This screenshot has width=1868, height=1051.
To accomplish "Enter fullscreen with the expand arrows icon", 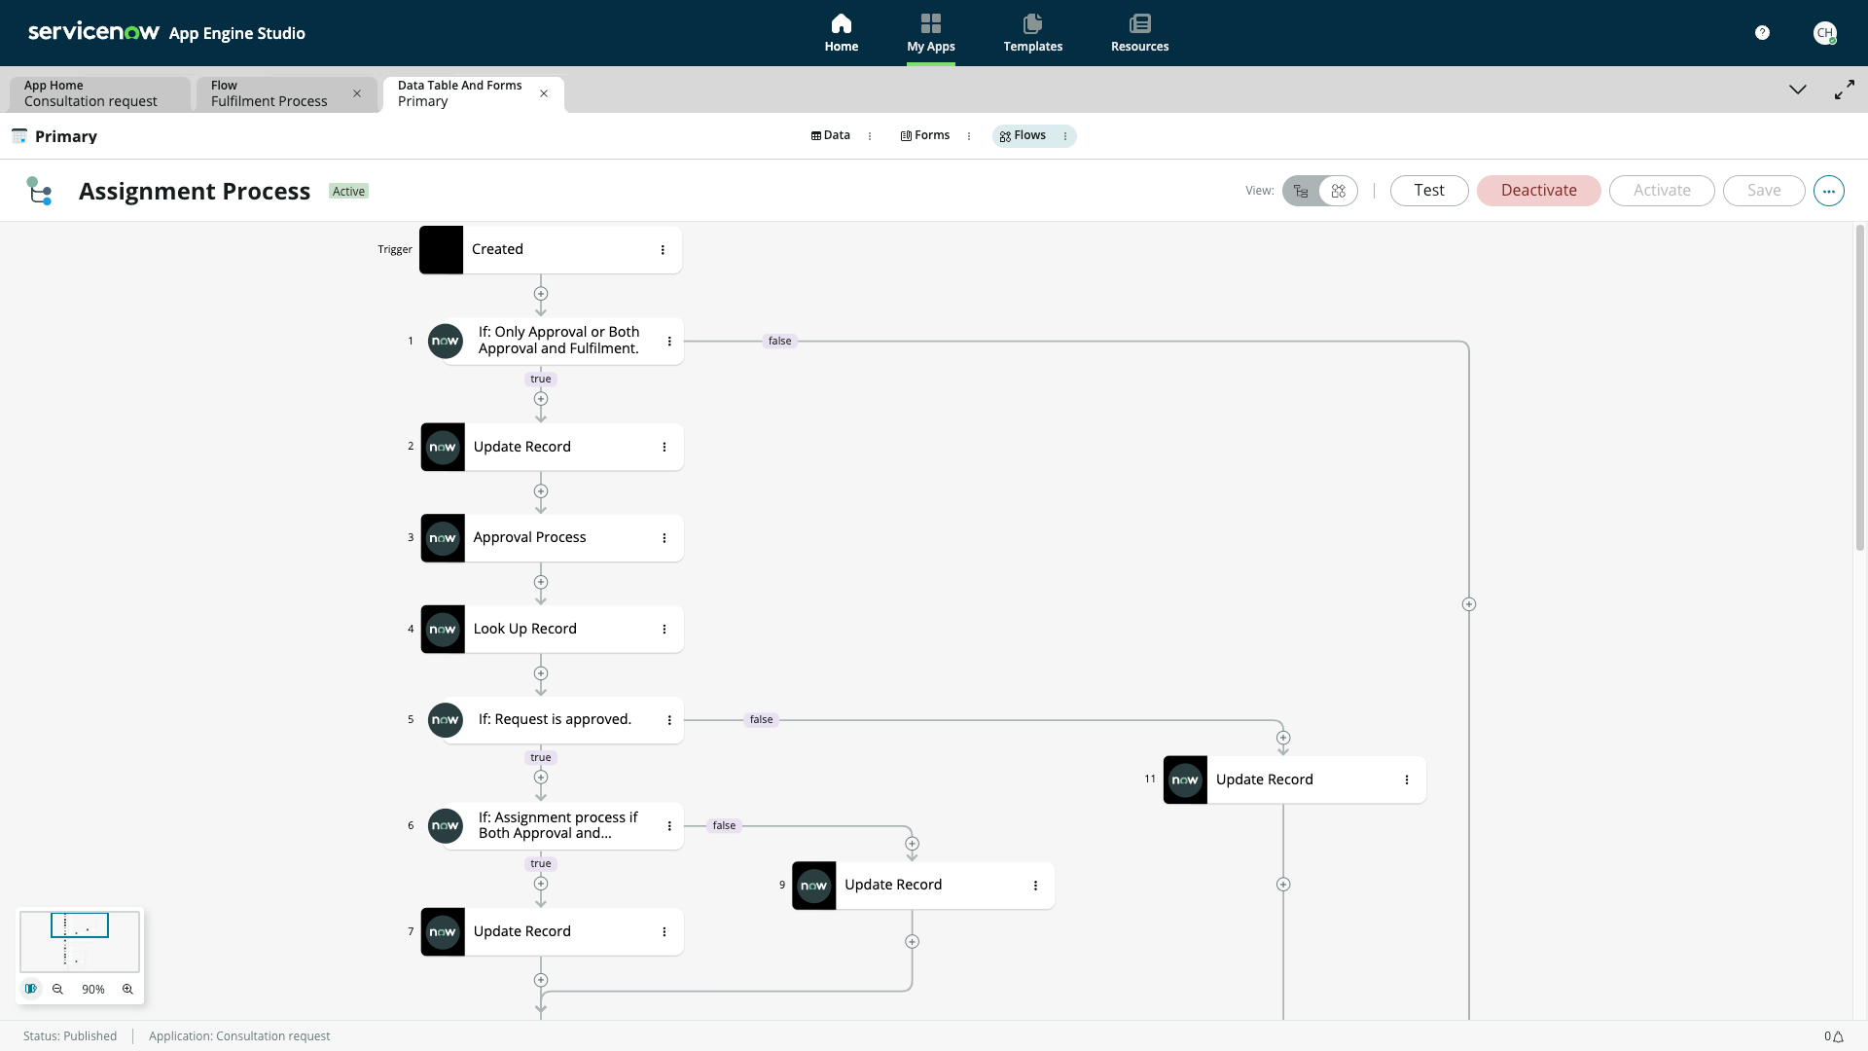I will coord(1844,90).
